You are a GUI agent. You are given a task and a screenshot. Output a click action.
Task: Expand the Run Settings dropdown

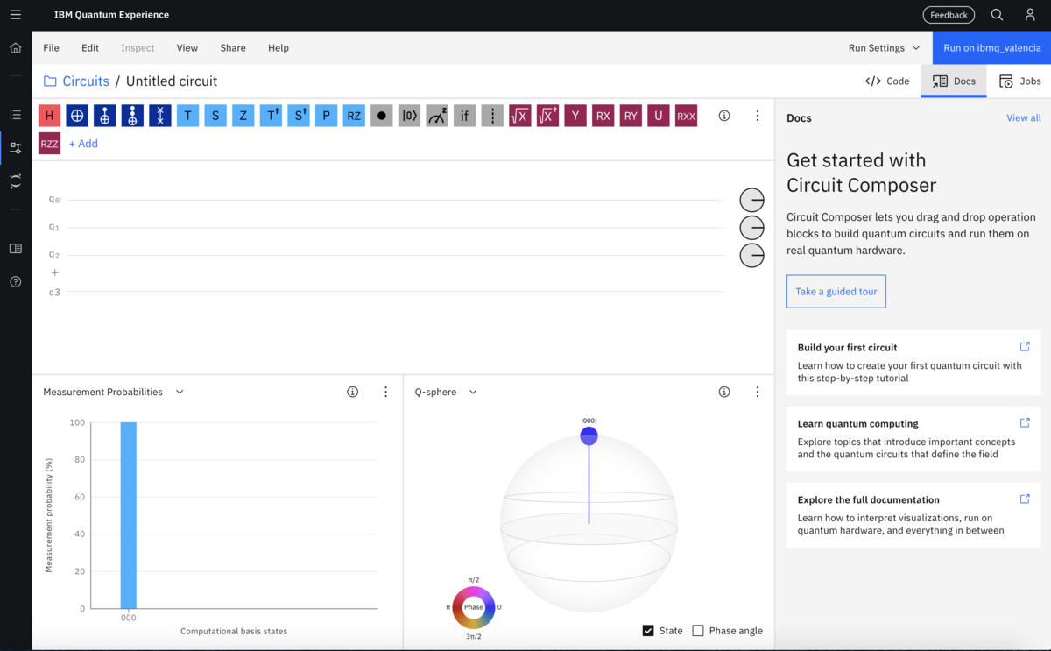point(885,48)
